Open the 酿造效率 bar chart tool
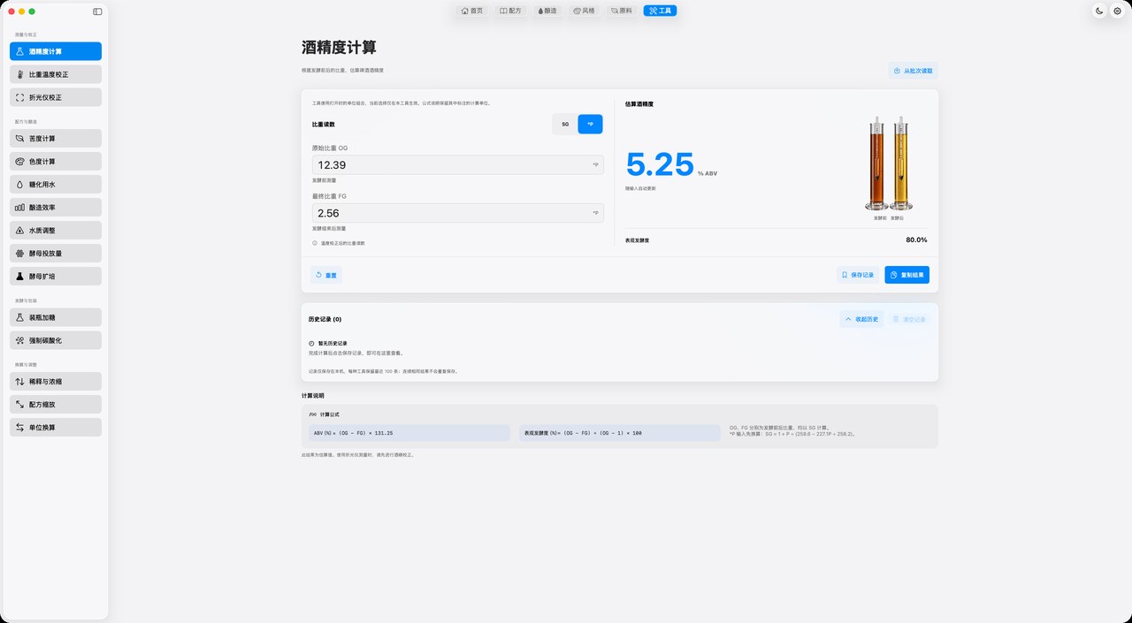The height and width of the screenshot is (623, 1132). tap(56, 207)
